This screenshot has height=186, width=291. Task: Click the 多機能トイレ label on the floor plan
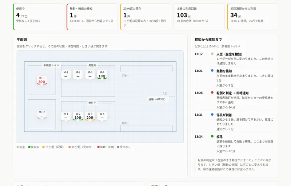(51, 65)
